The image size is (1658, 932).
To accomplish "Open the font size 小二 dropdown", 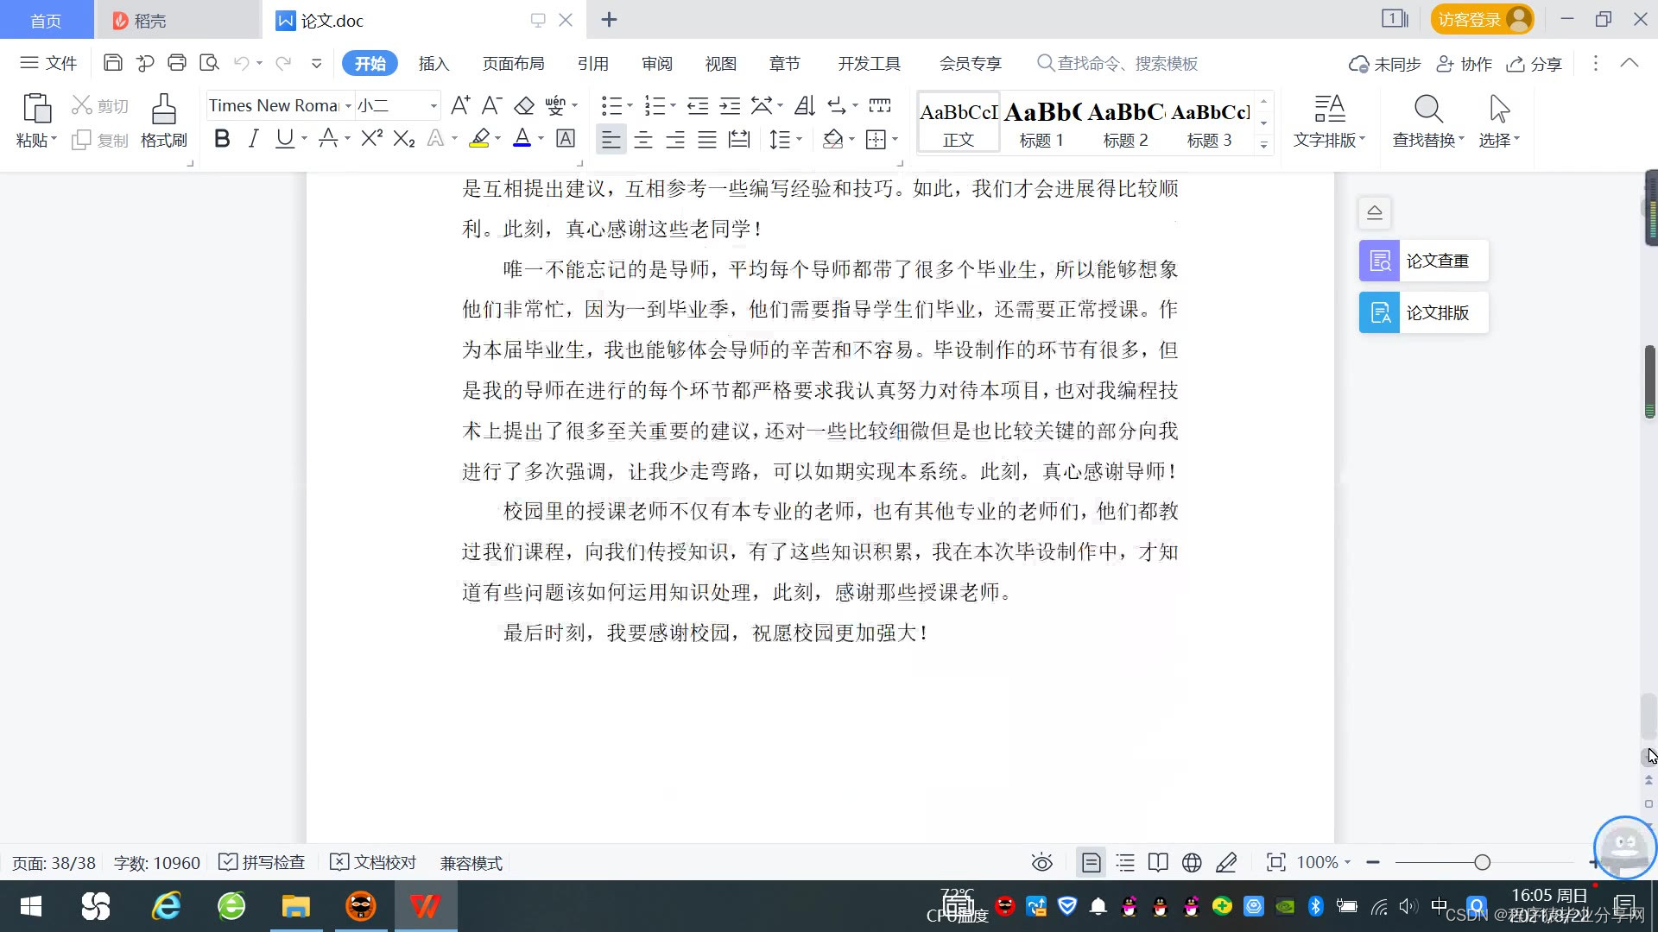I will click(x=433, y=106).
